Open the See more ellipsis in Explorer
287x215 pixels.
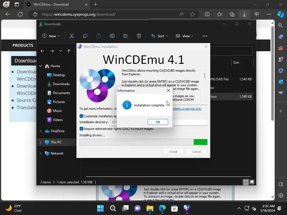[x=205, y=36]
